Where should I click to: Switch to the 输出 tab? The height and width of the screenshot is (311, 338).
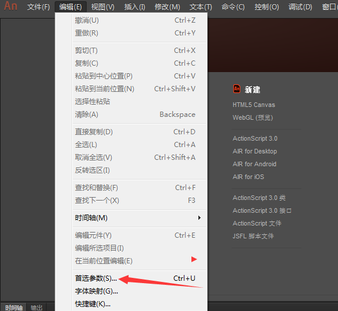point(37,308)
